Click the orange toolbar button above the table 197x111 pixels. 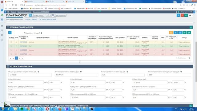pos(171,33)
